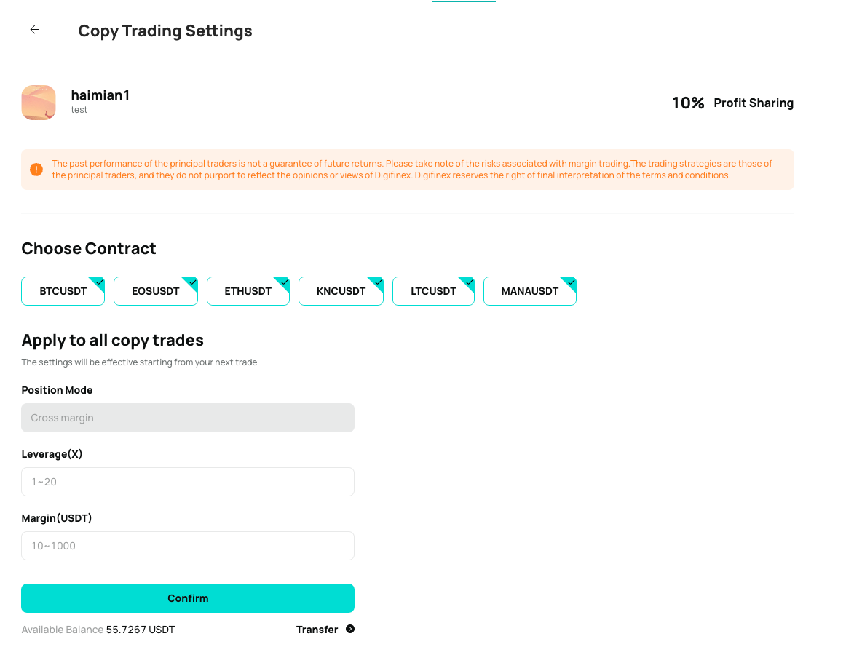846x663 pixels.
Task: Deselect the EOSUSDT contract chip
Action: (156, 291)
